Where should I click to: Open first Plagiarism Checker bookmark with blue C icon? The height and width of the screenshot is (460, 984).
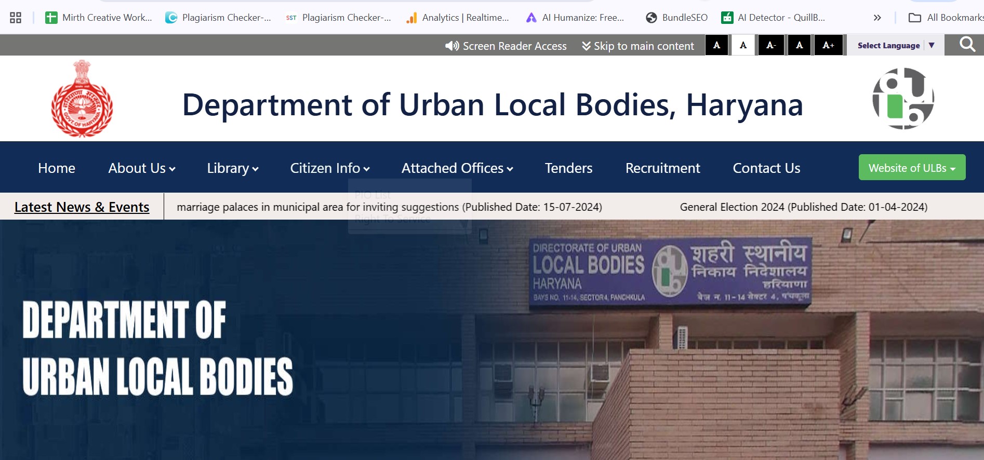click(x=218, y=18)
